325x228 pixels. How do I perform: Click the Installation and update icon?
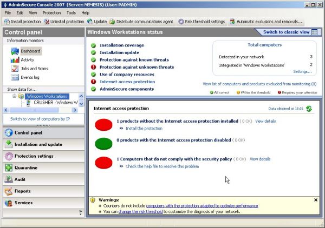click(x=9, y=144)
